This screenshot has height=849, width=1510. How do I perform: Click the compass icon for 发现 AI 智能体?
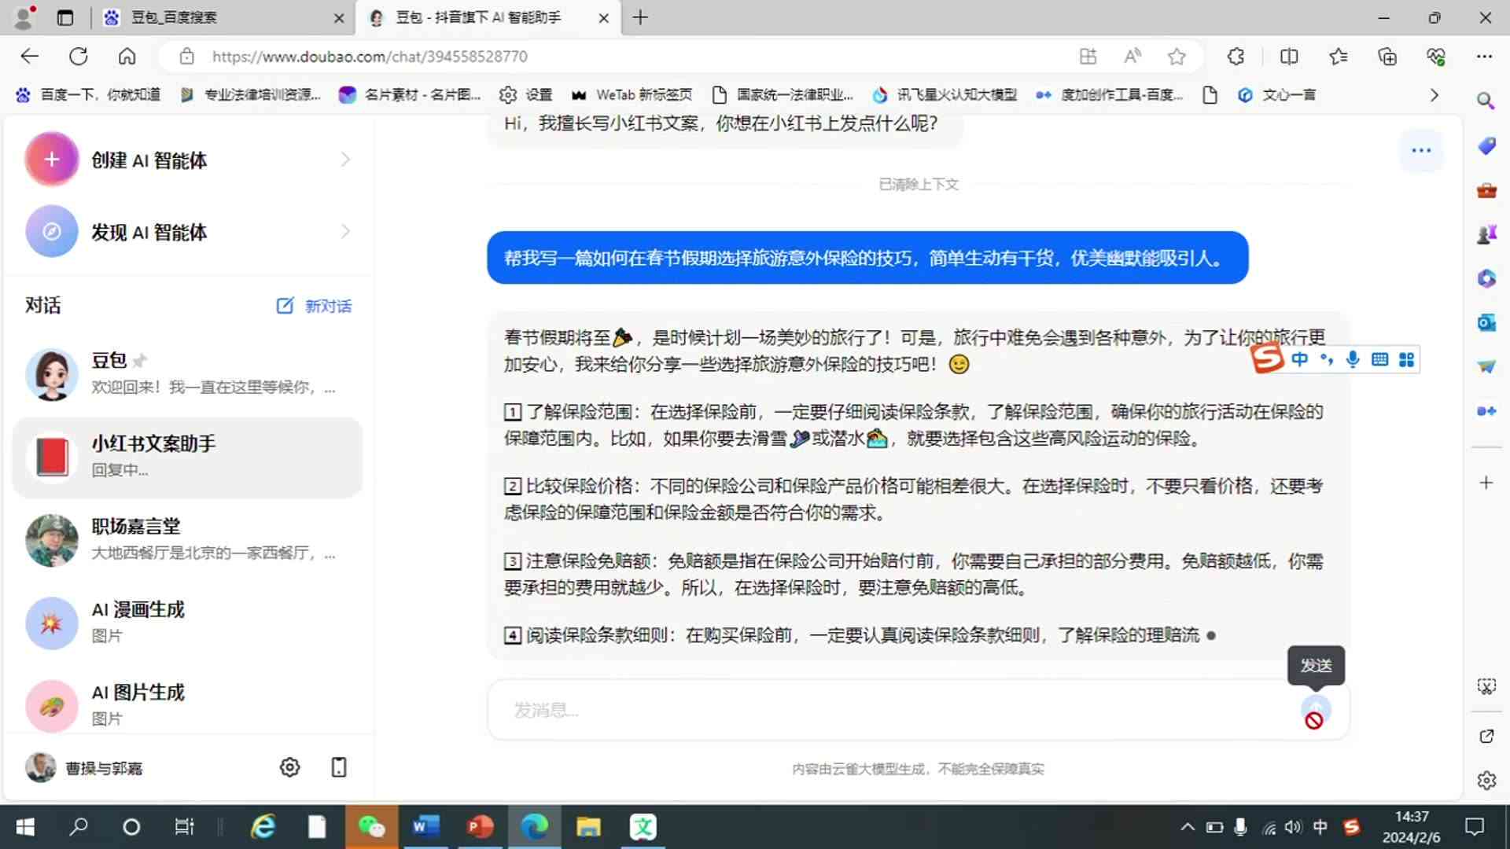pyautogui.click(x=52, y=232)
